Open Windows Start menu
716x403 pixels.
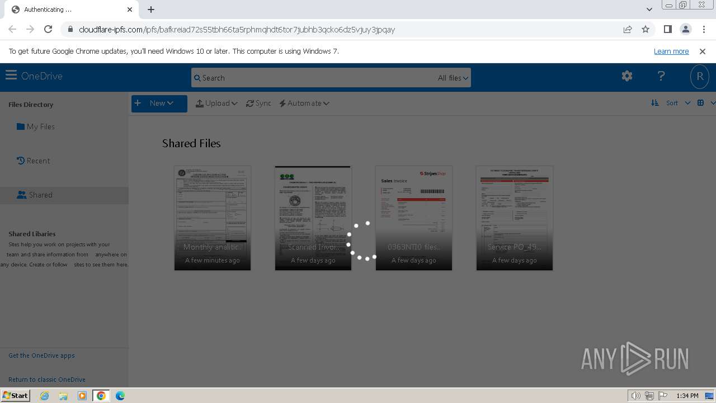pyautogui.click(x=15, y=395)
